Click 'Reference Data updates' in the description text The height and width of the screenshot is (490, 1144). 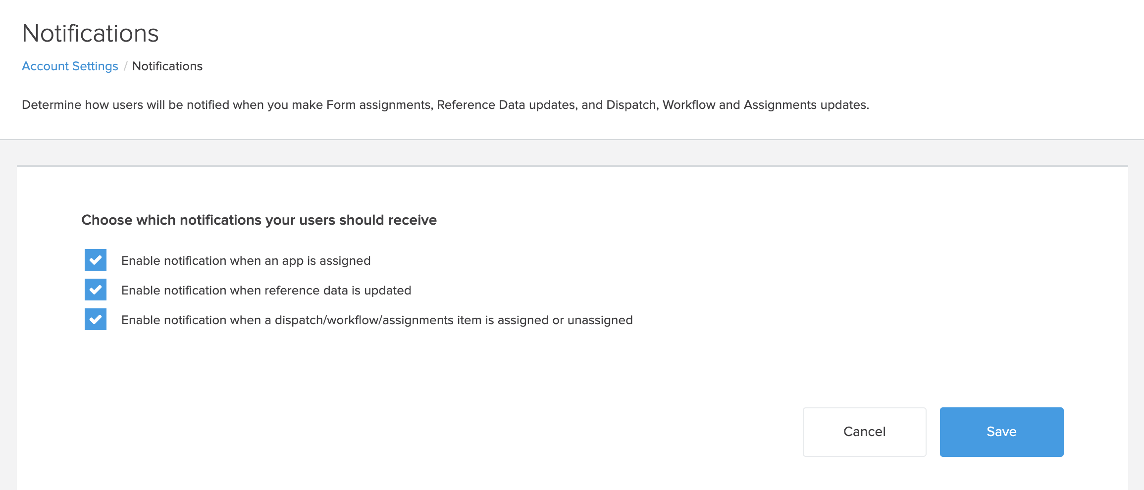[505, 105]
